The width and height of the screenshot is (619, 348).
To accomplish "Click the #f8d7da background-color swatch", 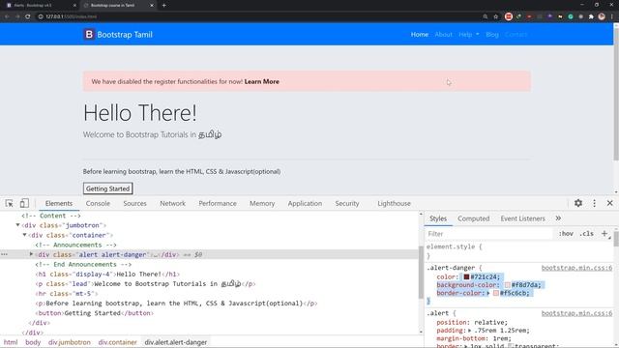I will pos(507,285).
